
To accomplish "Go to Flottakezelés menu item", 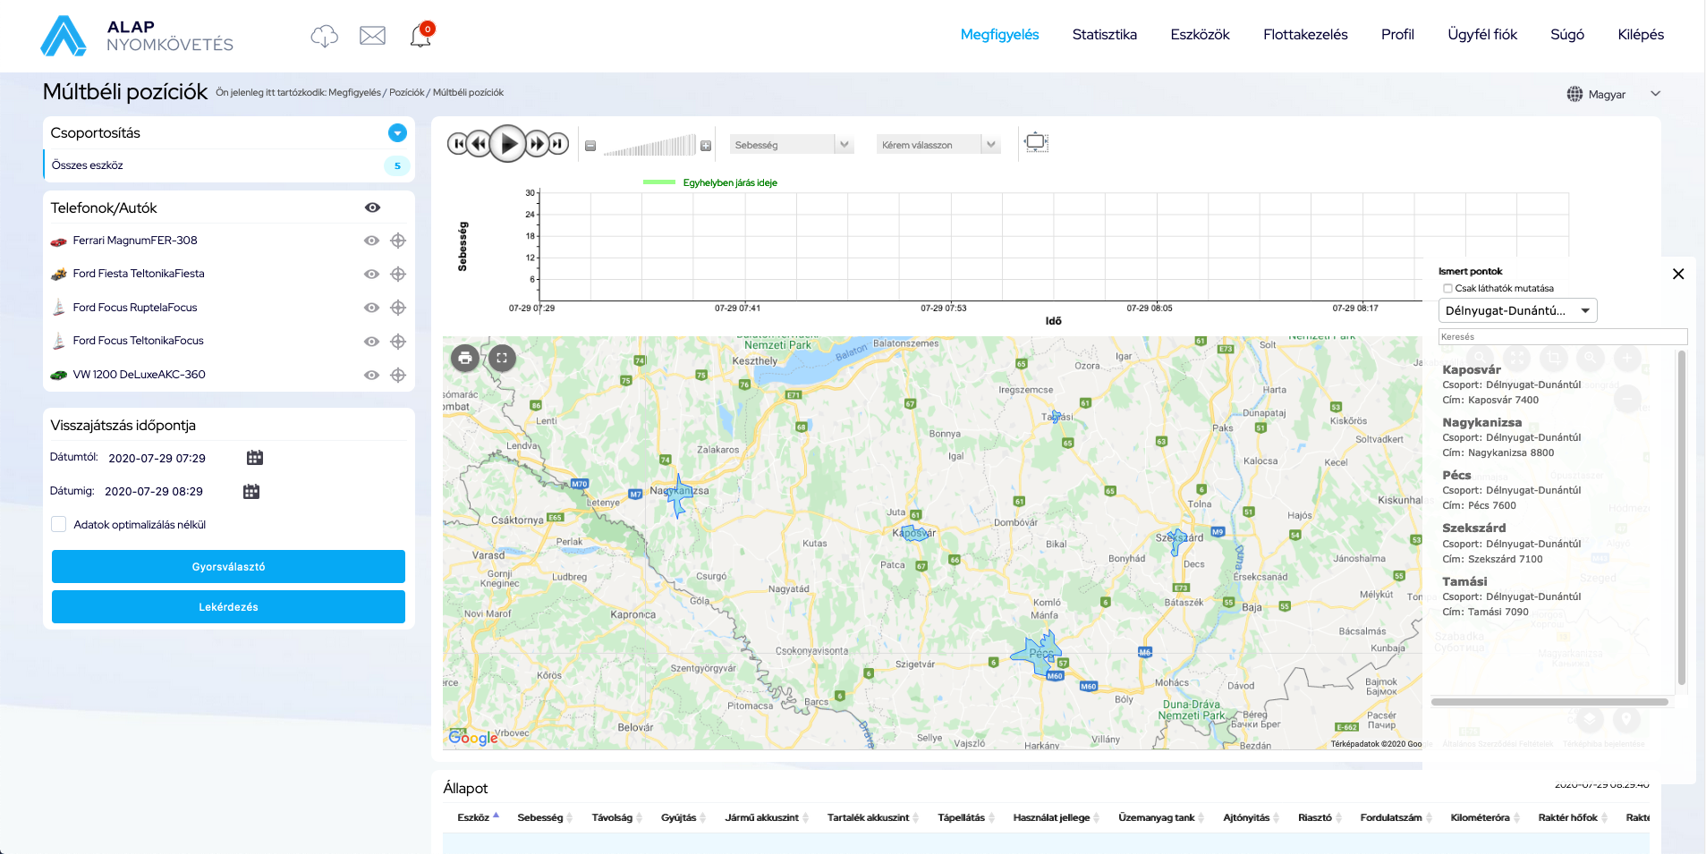I will pyautogui.click(x=1304, y=35).
